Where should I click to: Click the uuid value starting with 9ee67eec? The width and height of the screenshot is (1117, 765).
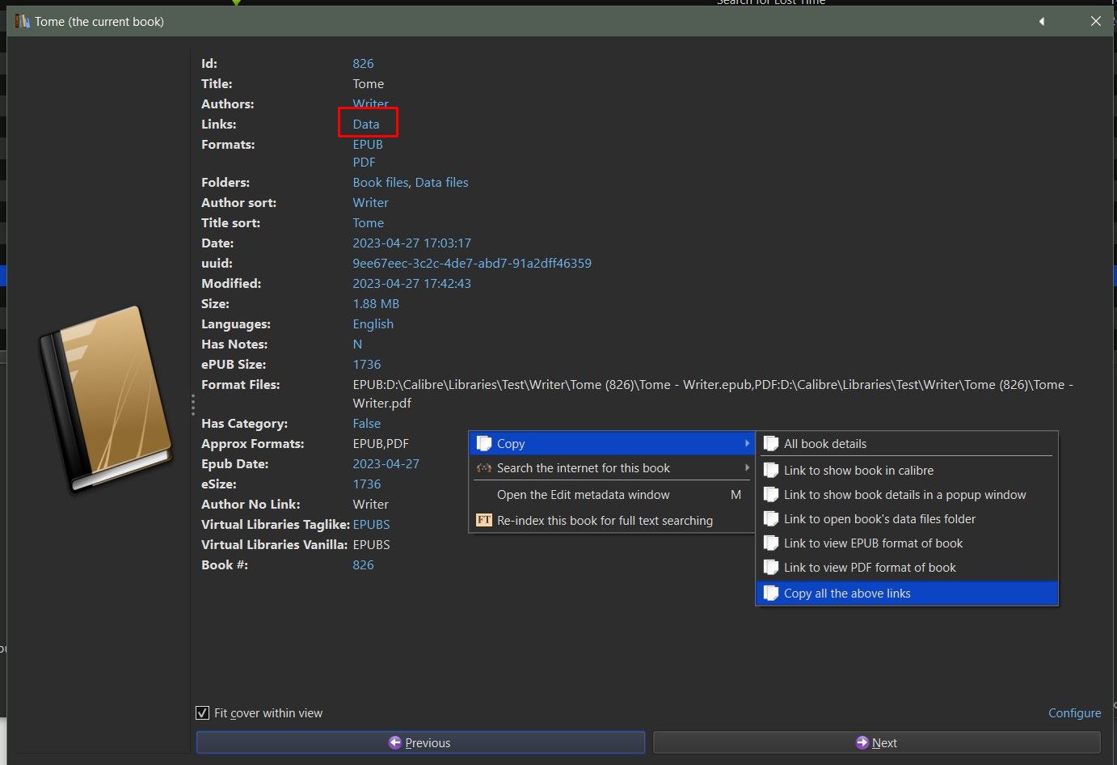click(472, 263)
